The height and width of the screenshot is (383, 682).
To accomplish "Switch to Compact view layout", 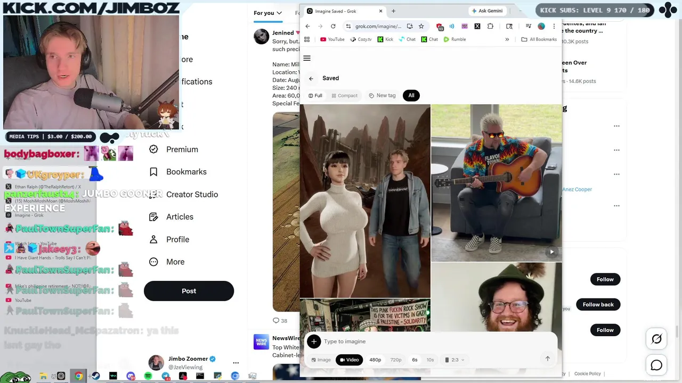I will pos(344,96).
